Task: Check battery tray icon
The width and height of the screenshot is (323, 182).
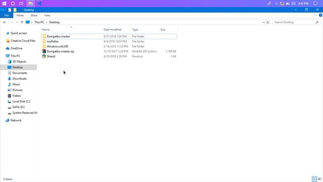Action: click(288, 4)
